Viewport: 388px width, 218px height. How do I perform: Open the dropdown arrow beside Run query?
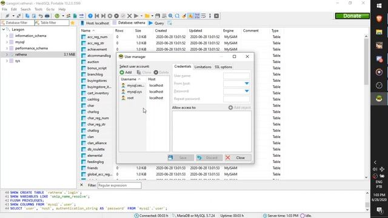pyautogui.click(x=141, y=16)
